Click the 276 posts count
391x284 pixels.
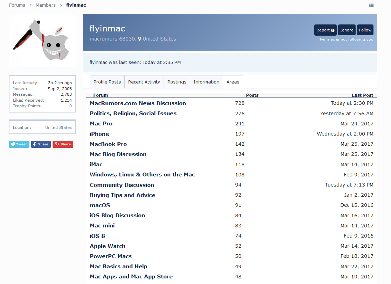coord(240,114)
